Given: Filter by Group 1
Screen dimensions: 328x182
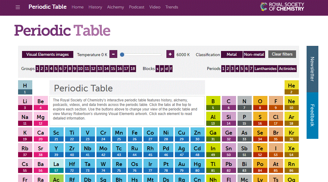Looking at the screenshot, I should coord(37,69).
